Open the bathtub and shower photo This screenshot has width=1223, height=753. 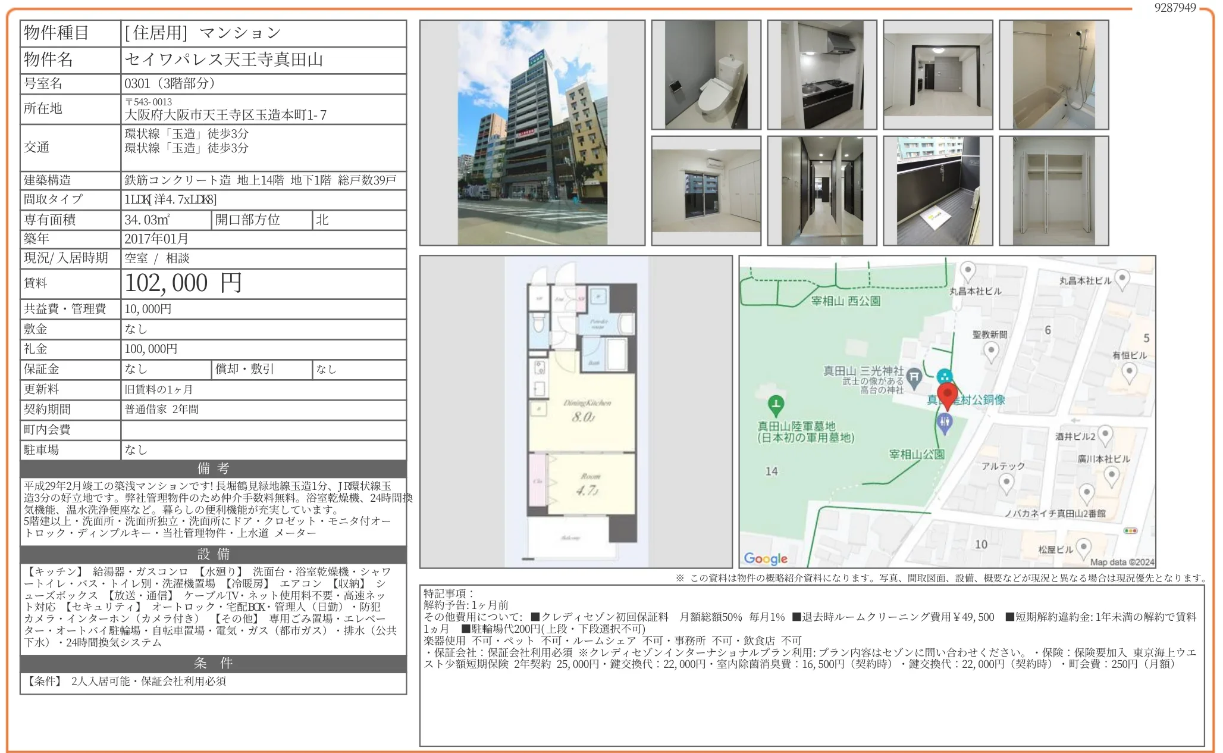(1053, 75)
